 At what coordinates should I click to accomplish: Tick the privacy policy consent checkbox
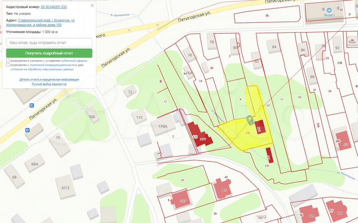8,65
